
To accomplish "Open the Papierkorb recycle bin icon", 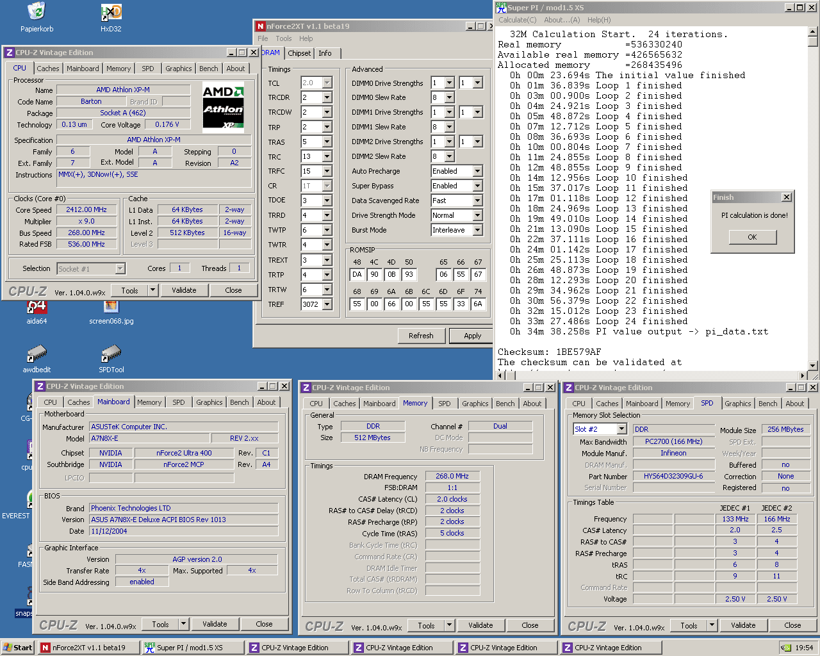I will pyautogui.click(x=37, y=12).
